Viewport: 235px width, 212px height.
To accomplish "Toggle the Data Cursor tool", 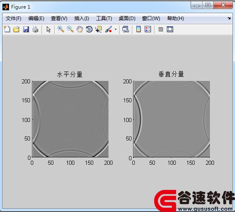I will [x=99, y=29].
